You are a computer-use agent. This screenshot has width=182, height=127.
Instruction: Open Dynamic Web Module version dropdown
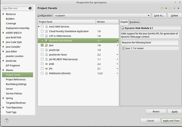point(117,41)
